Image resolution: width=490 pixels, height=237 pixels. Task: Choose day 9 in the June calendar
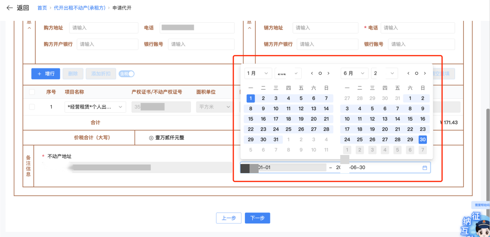[423, 109]
